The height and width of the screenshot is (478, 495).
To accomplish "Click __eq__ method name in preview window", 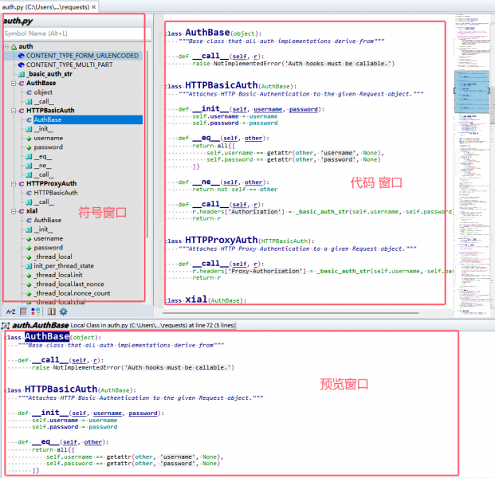I will (x=45, y=441).
